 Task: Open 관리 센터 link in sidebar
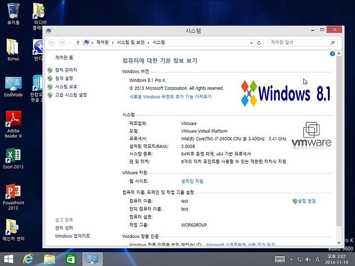64,228
